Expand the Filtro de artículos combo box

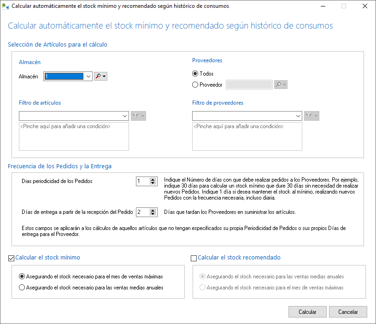124,116
